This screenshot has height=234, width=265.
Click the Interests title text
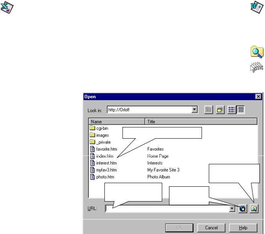click(x=155, y=163)
